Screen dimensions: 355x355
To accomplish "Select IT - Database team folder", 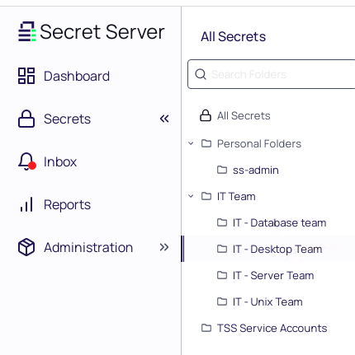I will (x=279, y=222).
